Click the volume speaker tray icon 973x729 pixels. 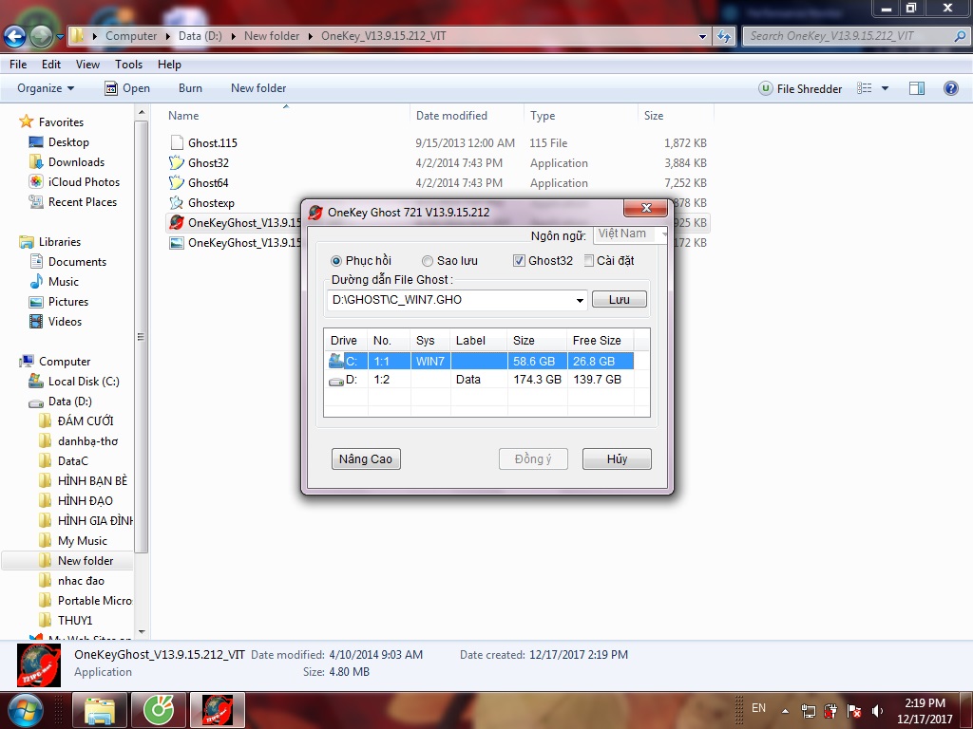tap(877, 710)
